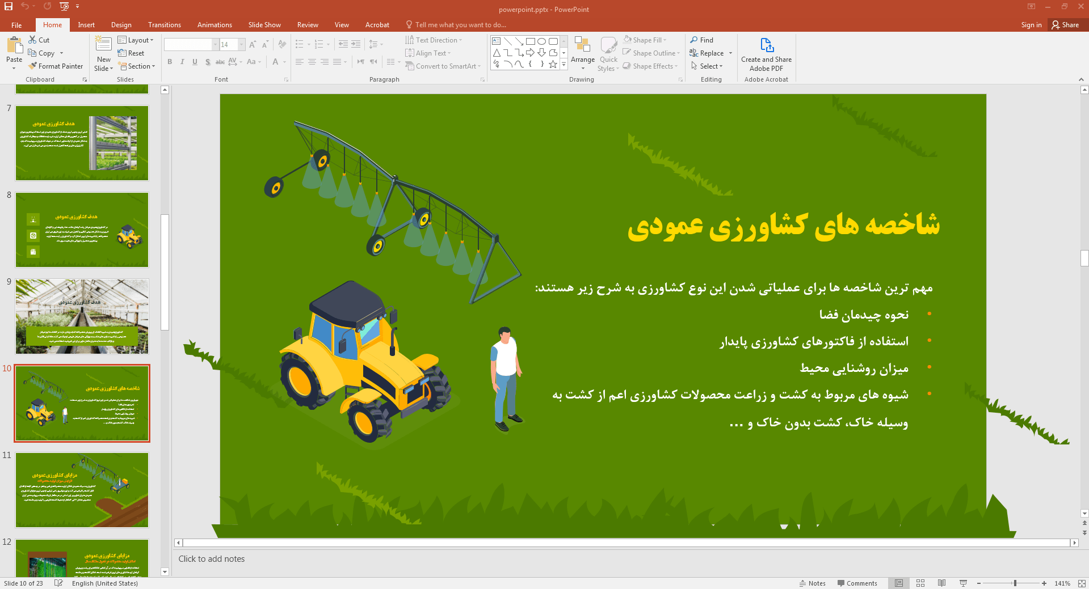Image resolution: width=1089 pixels, height=589 pixels.
Task: Click Convert to SmartArt button
Action: [443, 66]
